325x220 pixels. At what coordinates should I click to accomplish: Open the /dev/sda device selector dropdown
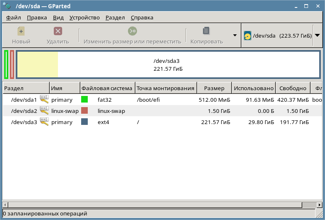(317, 36)
